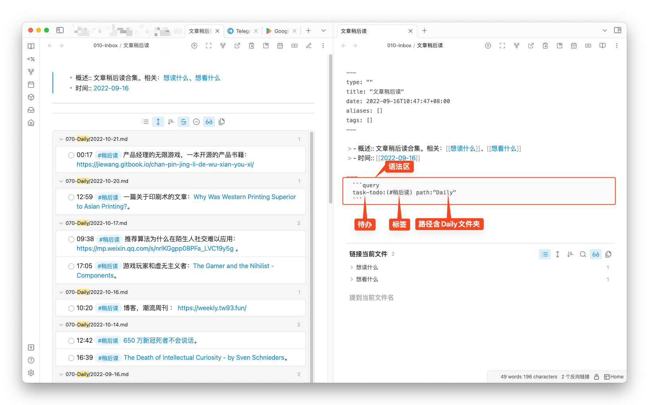Open graph view icon in left ribbon
Screen dimensions: 649x405
(31, 72)
